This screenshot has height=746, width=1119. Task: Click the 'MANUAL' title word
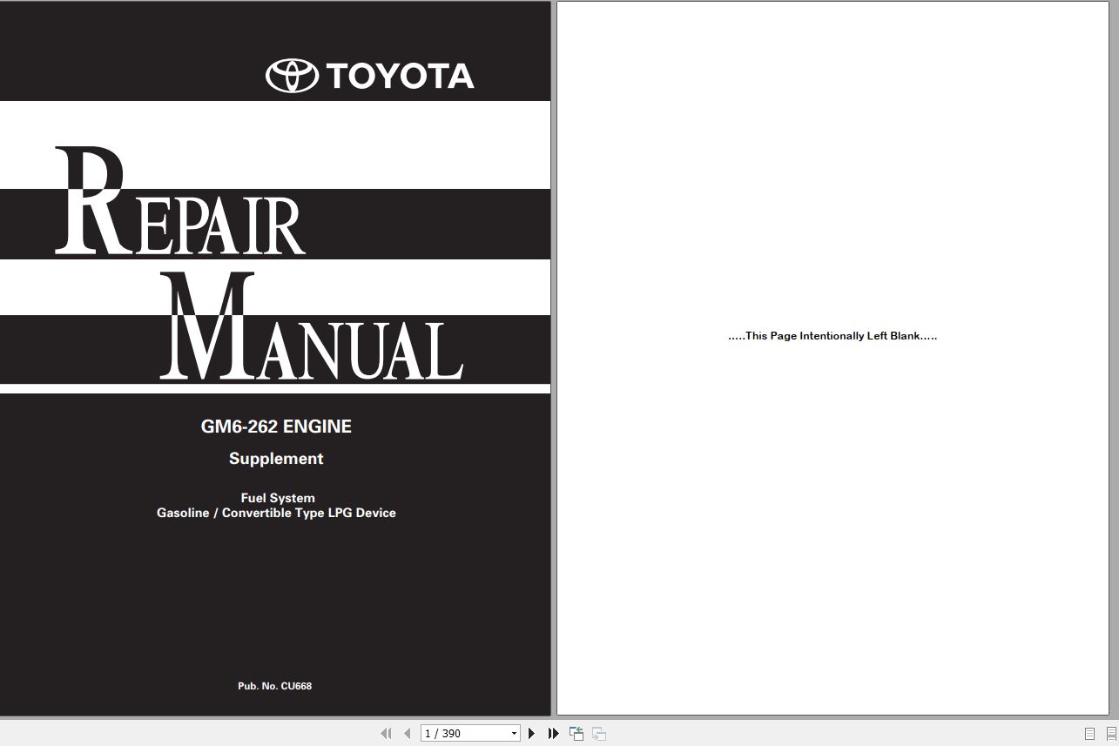coord(311,327)
